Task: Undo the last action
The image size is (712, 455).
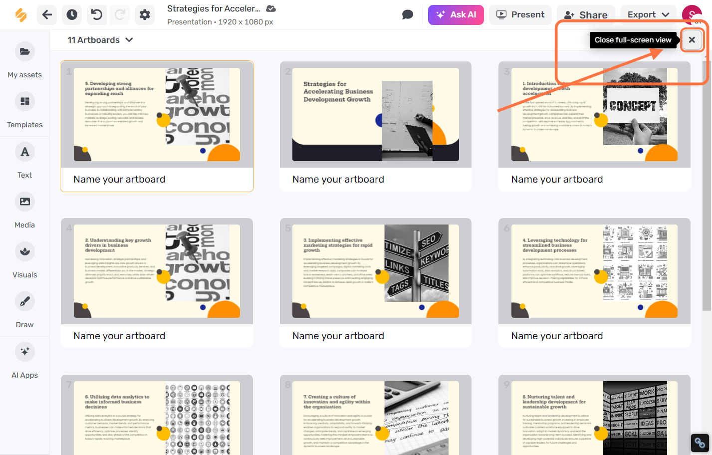Action: (x=97, y=15)
